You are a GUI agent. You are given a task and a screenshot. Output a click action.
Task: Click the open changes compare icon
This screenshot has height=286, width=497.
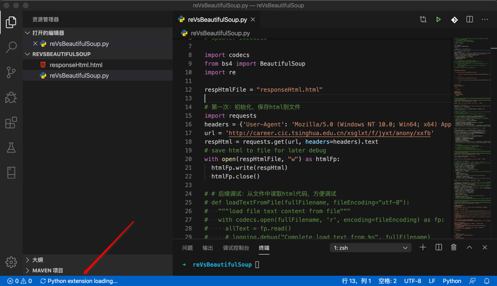coord(423,20)
